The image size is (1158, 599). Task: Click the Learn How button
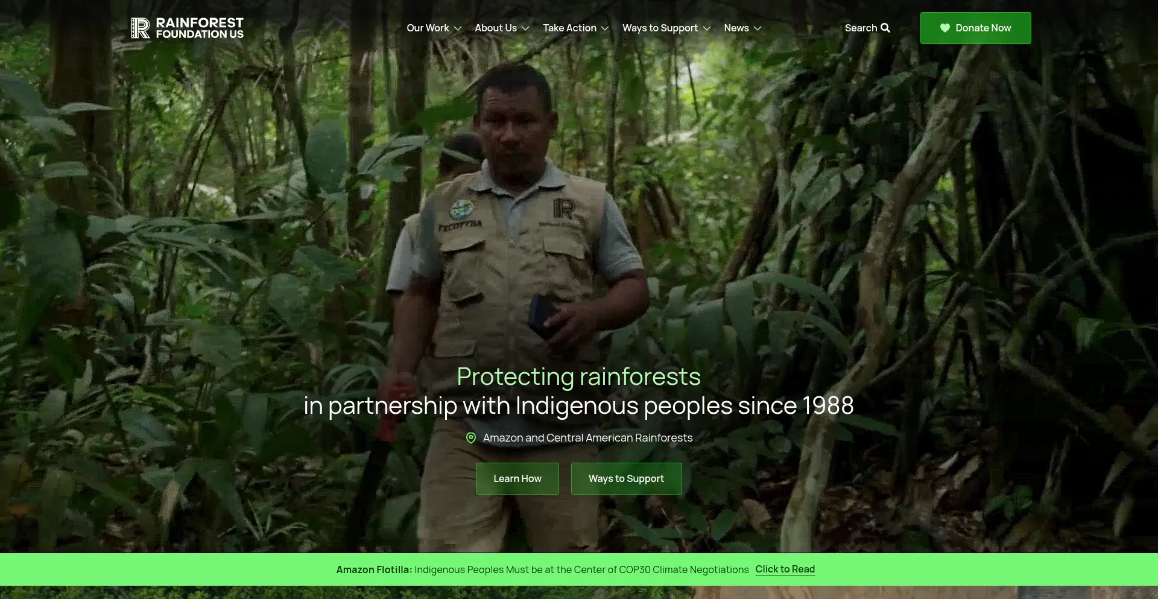(517, 478)
